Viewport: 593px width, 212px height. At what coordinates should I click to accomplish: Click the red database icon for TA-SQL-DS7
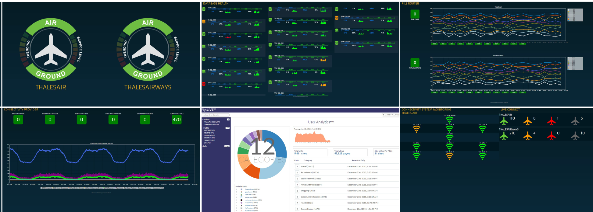coord(204,84)
